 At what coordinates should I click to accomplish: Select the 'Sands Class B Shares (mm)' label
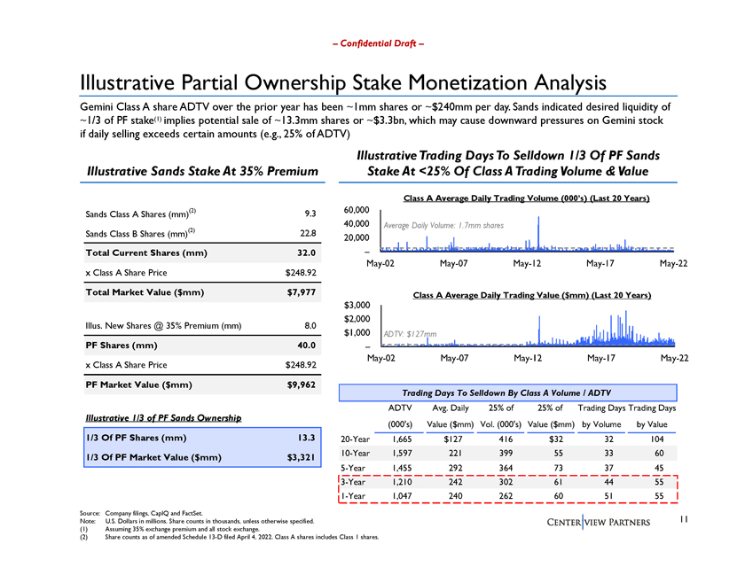click(x=141, y=233)
